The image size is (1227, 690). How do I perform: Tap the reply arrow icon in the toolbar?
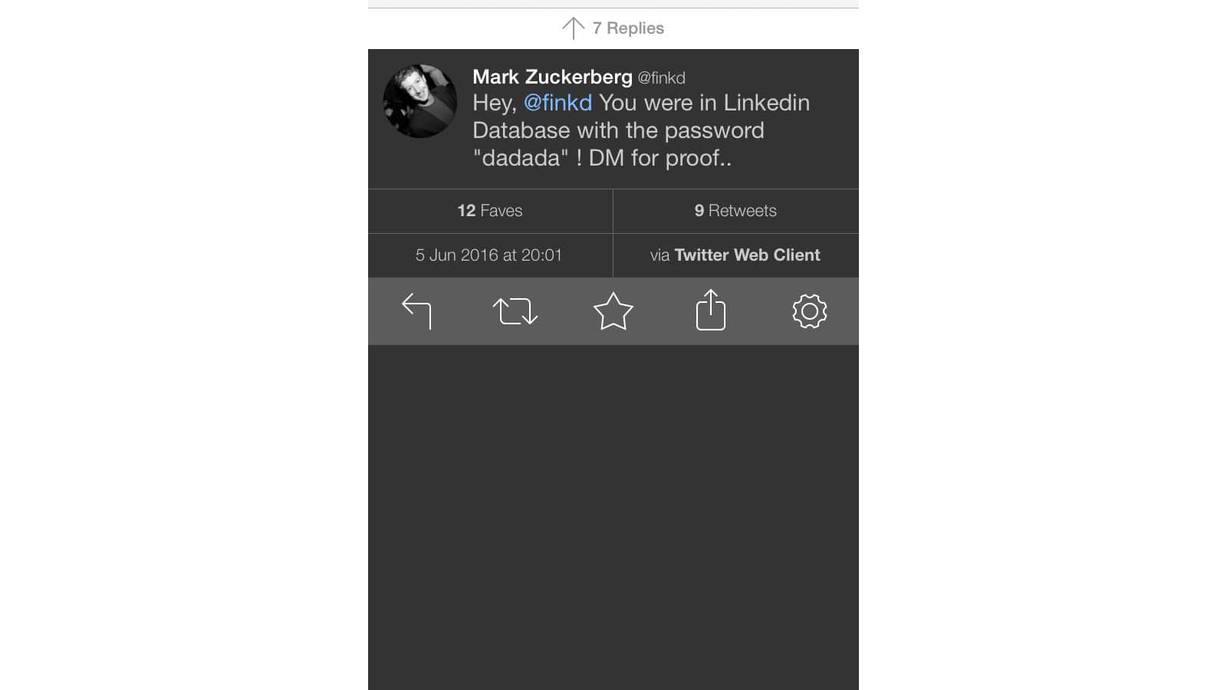[x=417, y=311]
